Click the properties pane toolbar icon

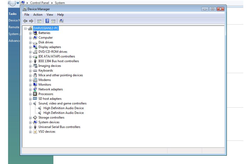coord(53,21)
